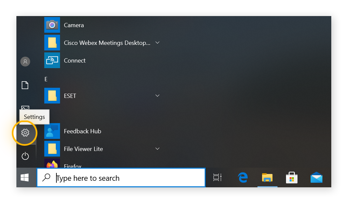Click the Windows Start button

(x=25, y=178)
